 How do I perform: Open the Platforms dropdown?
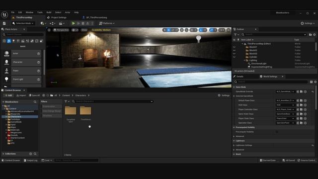pos(107,23)
